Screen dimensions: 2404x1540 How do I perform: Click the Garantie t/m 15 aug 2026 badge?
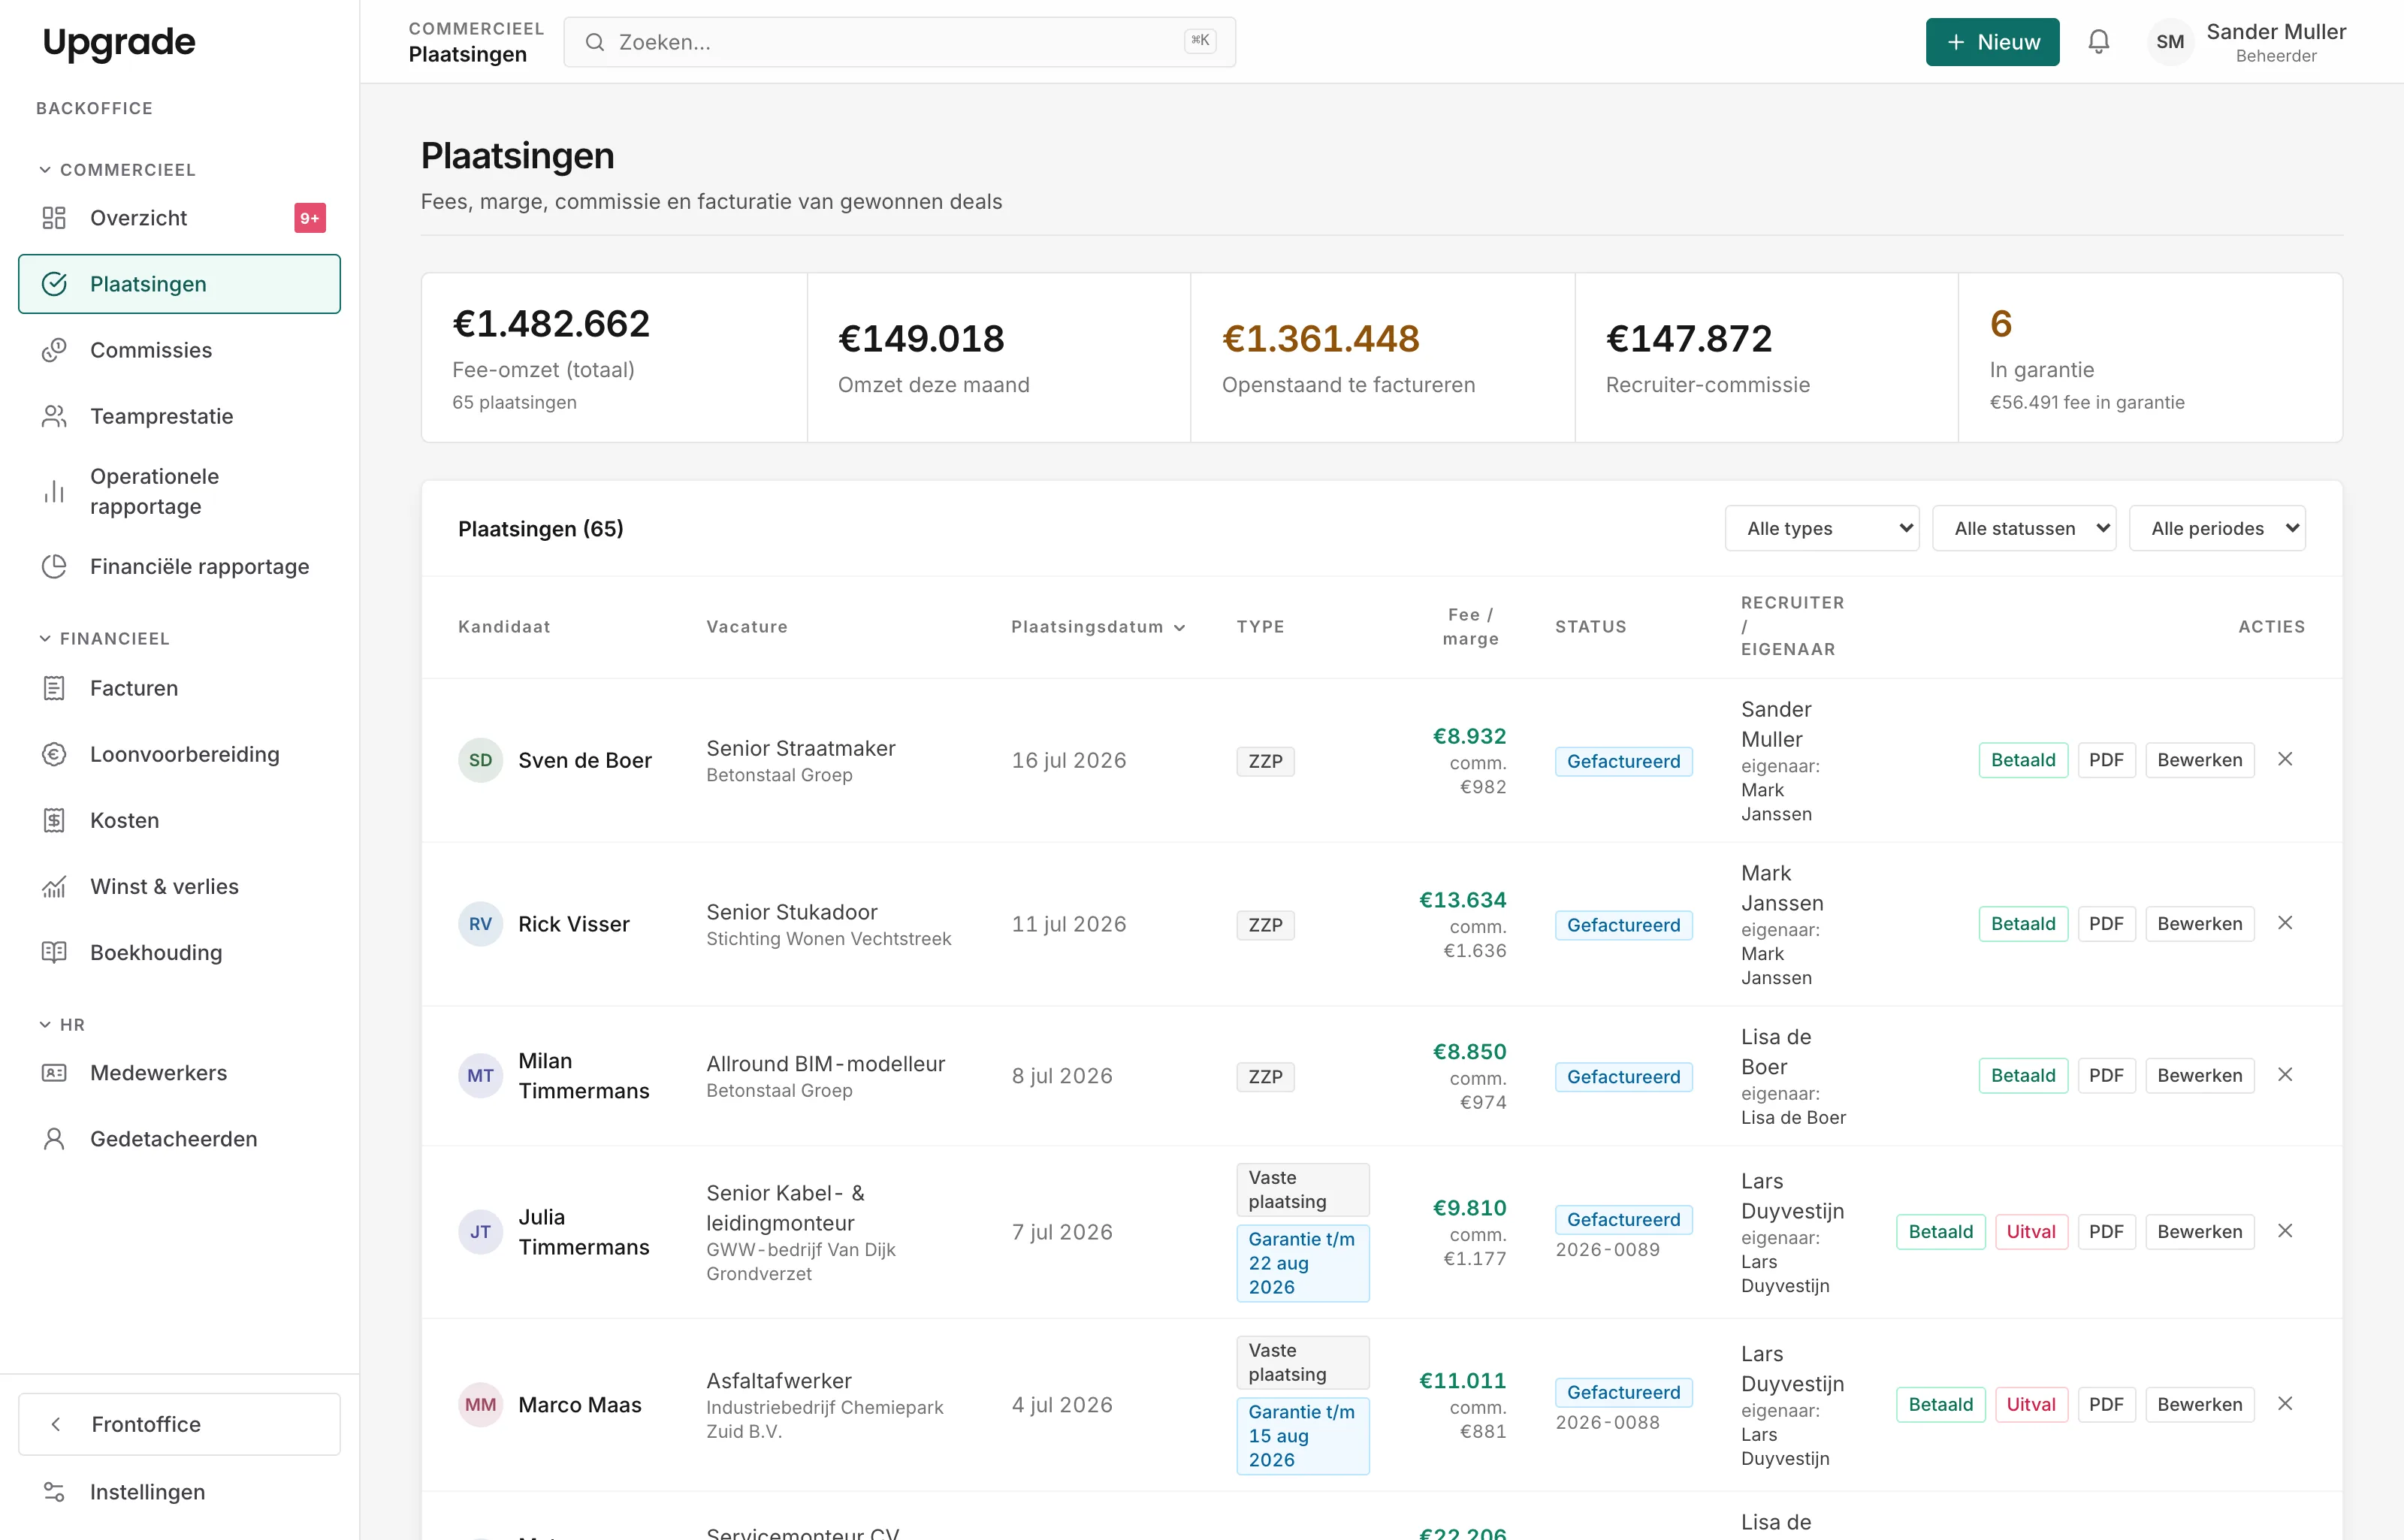click(x=1302, y=1436)
